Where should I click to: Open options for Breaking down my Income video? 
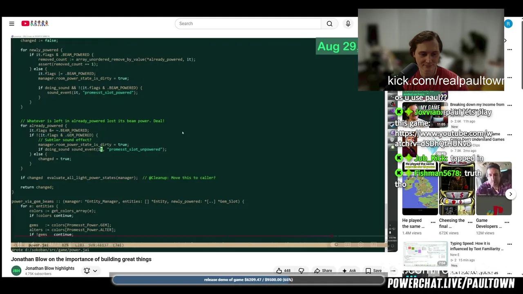click(510, 105)
